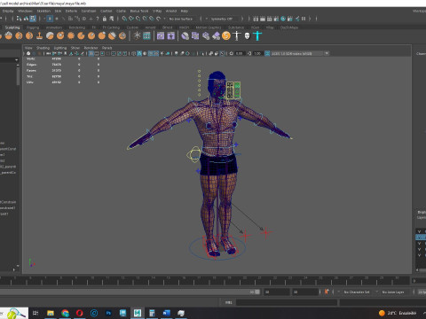Screen dimensions: 426x319
Task: Choose the gray-capped Wax sculpt brush icon
Action: [x=50, y=36]
